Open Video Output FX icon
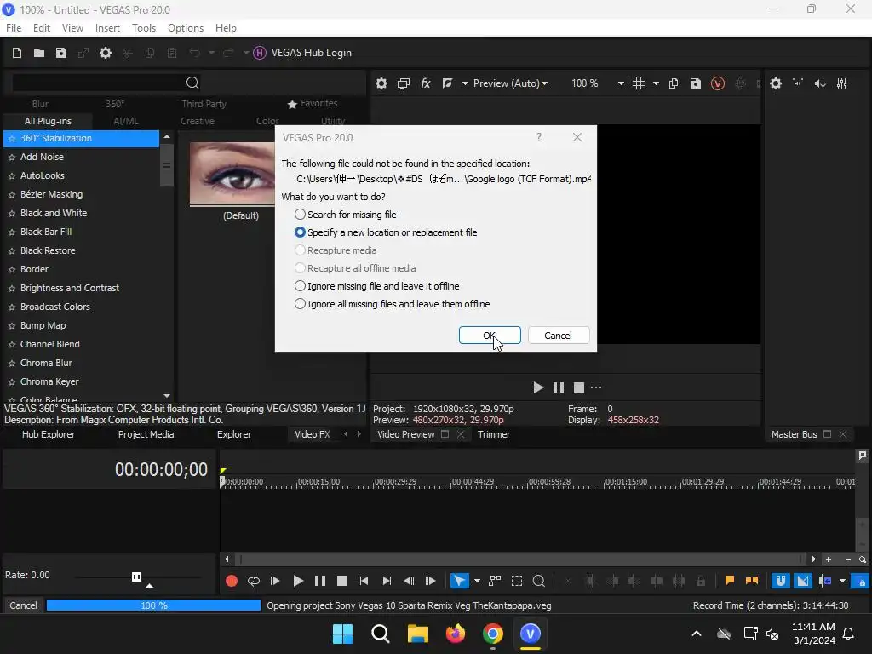The width and height of the screenshot is (872, 654). (x=426, y=83)
